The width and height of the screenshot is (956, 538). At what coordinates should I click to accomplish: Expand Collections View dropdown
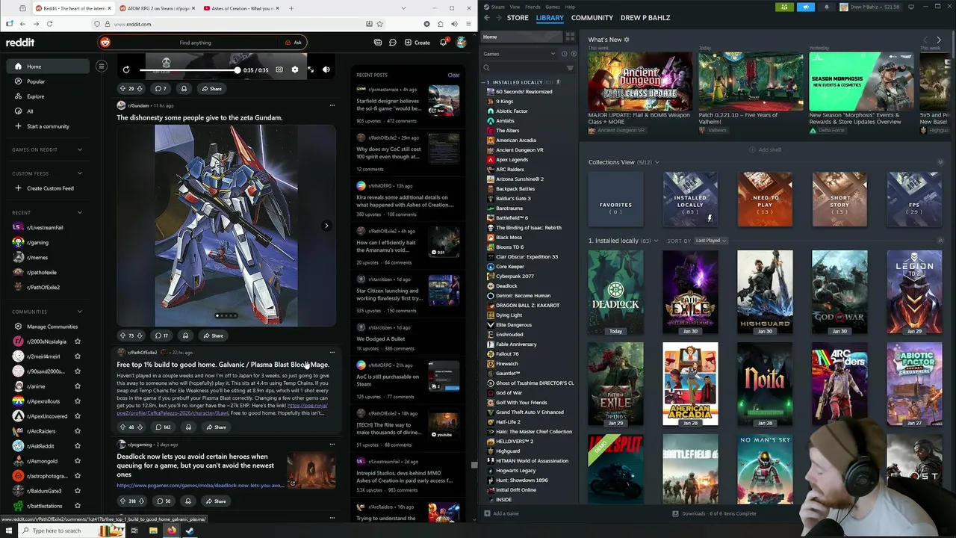coord(657,162)
